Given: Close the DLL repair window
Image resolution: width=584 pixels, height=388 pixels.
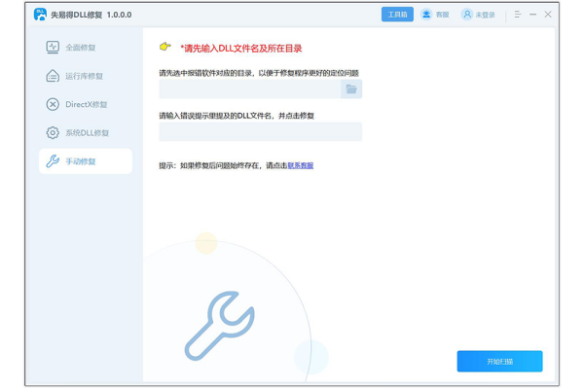Looking at the screenshot, I should coord(547,15).
